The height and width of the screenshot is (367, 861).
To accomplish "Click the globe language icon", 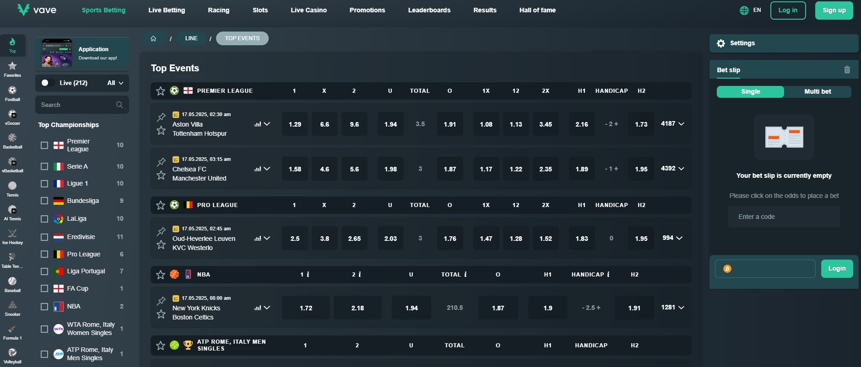I will (744, 10).
